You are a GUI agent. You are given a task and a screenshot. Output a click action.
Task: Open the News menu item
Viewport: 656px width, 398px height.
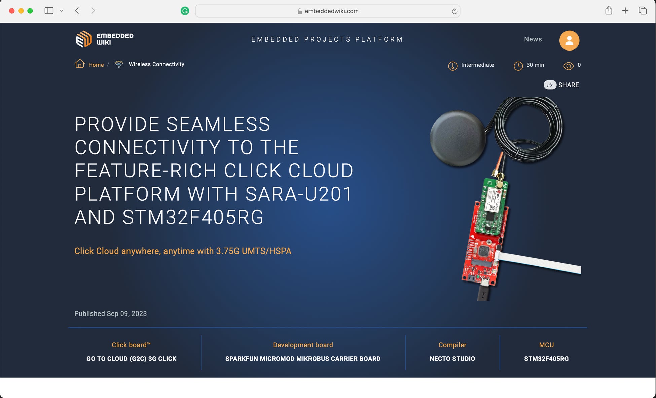[x=533, y=39]
